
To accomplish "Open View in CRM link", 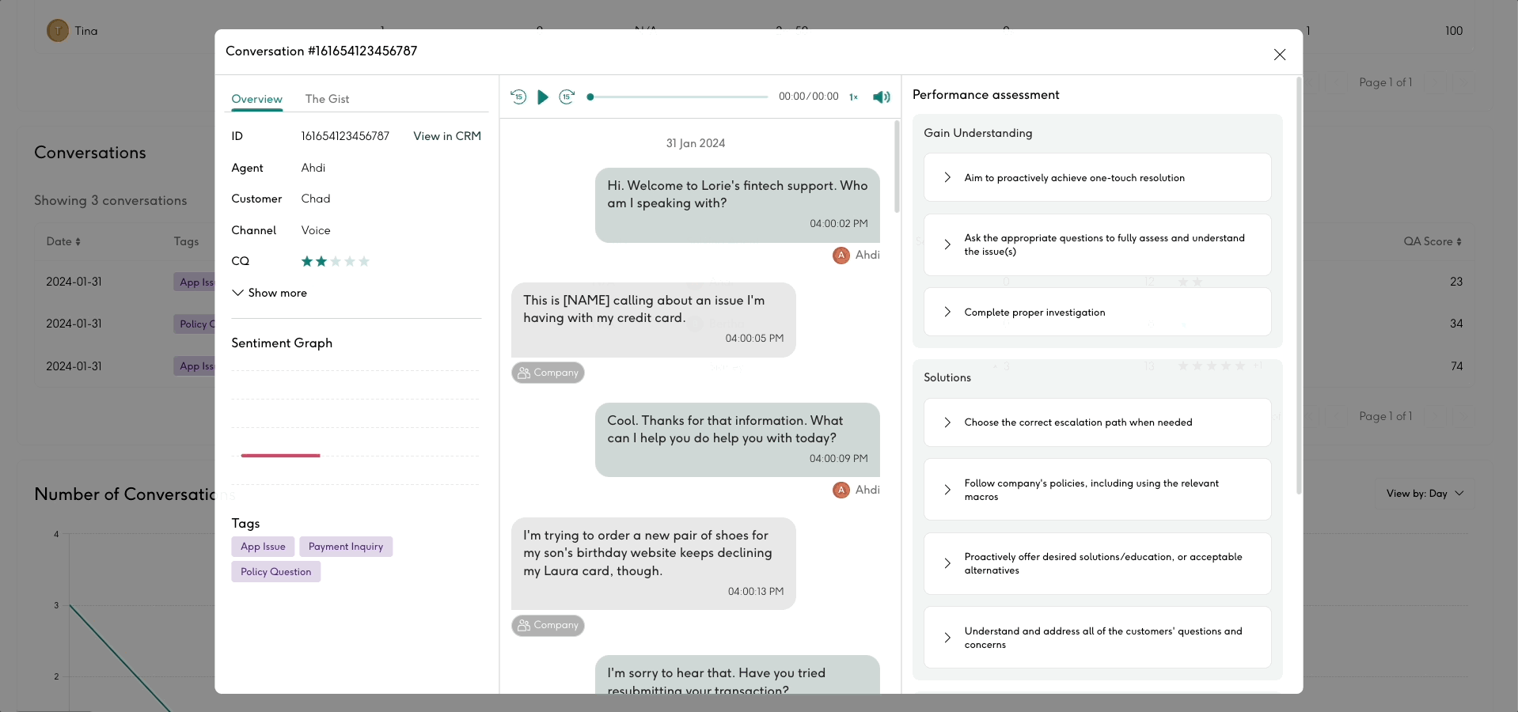I will [446, 136].
